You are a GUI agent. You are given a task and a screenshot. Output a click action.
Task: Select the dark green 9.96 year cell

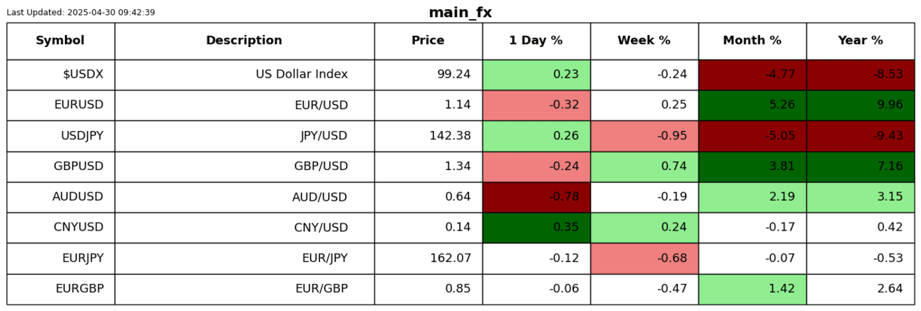[860, 105]
